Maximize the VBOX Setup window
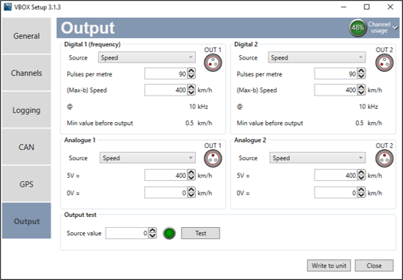The width and height of the screenshot is (403, 280). [367, 7]
